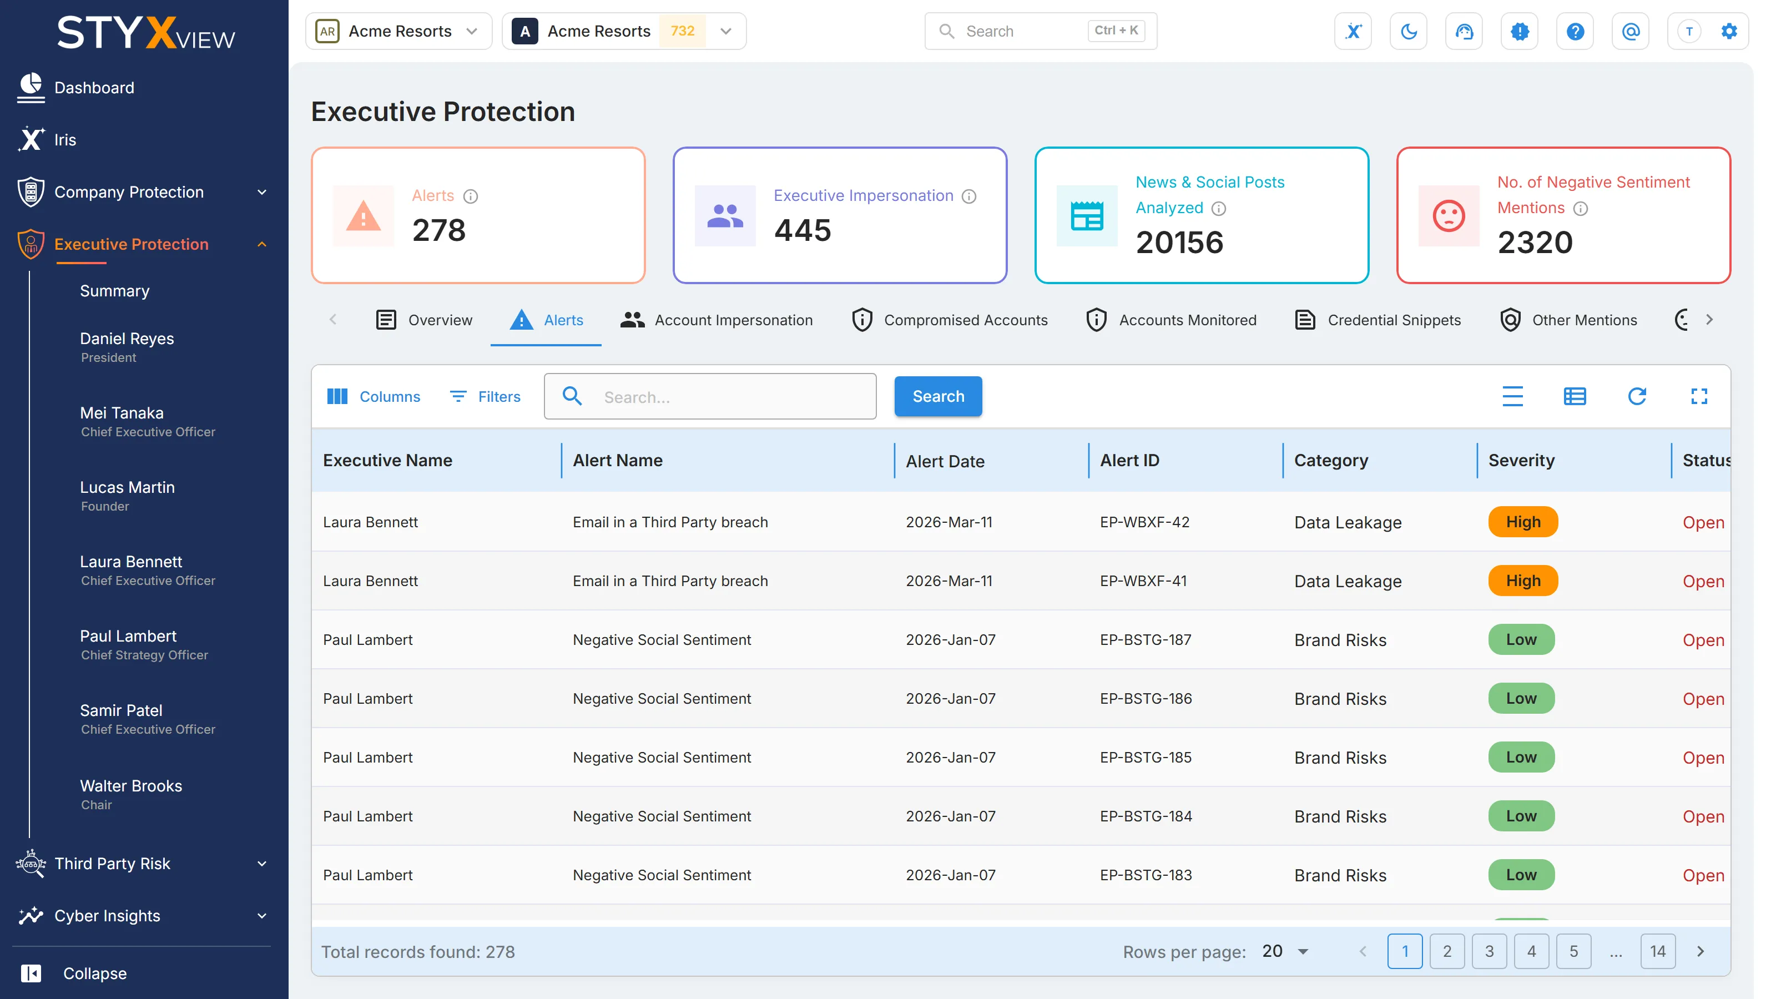
Task: Open the Columns selector
Action: coord(373,396)
